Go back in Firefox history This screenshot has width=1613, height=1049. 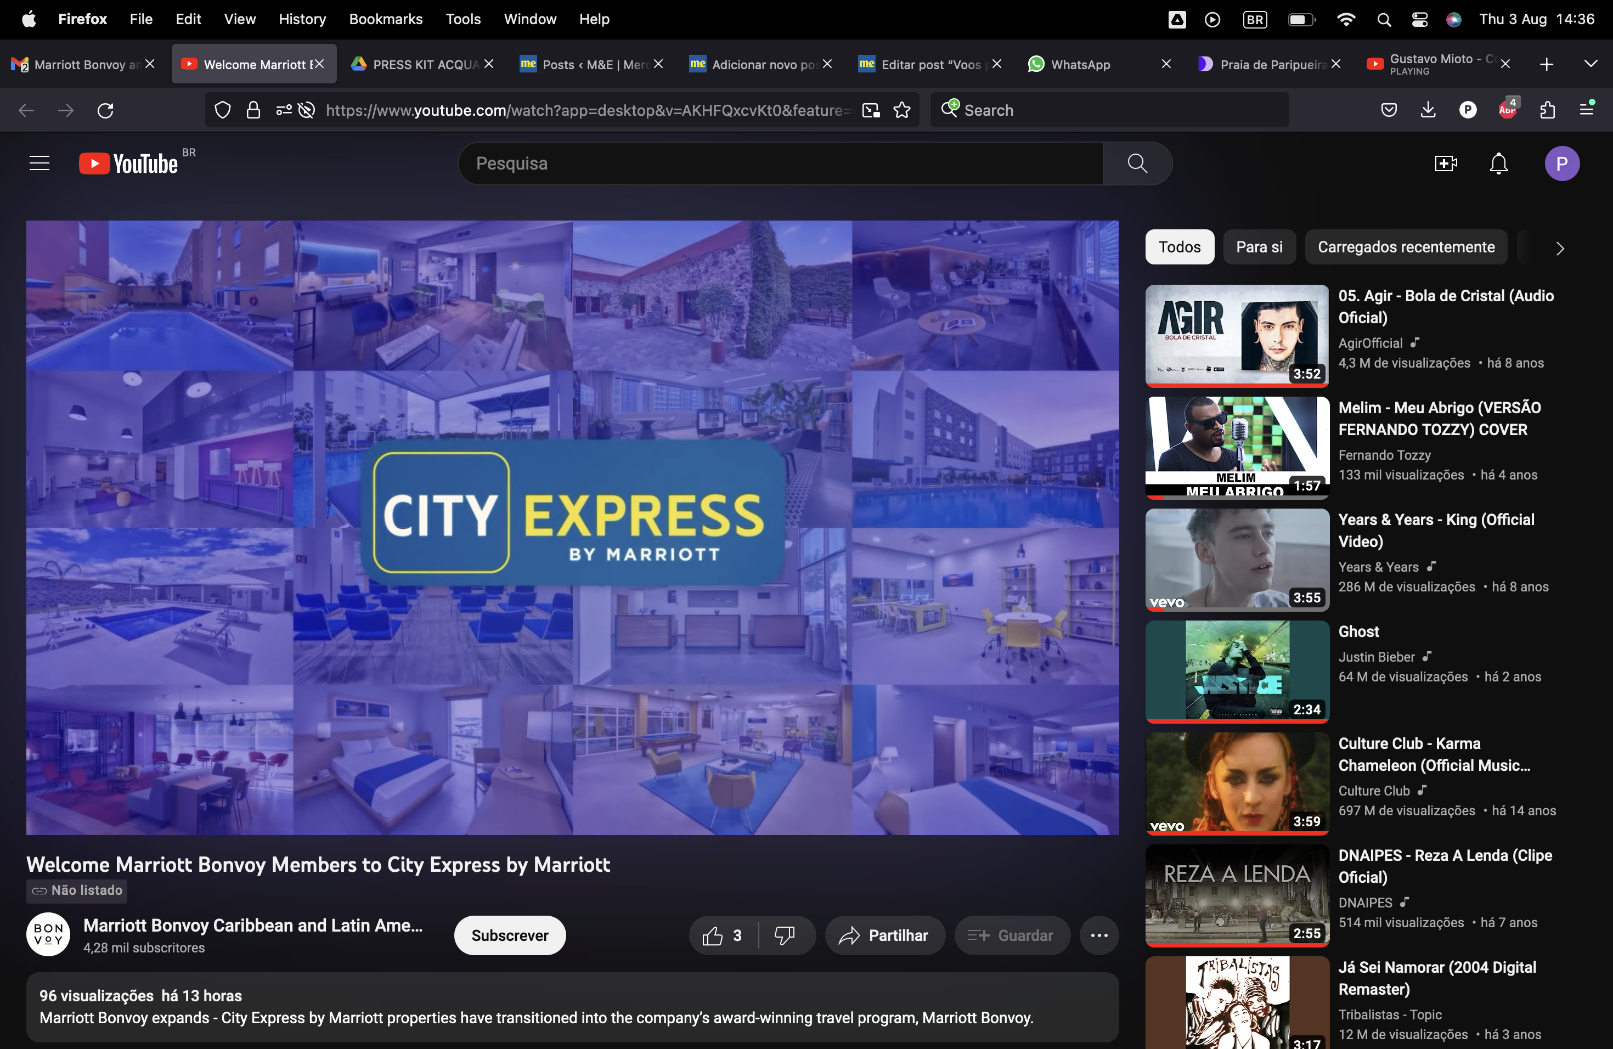point(26,110)
